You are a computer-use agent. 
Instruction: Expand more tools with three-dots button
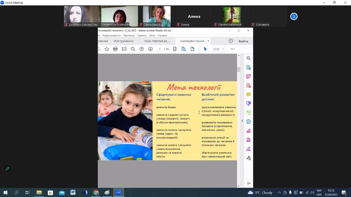pos(232,49)
